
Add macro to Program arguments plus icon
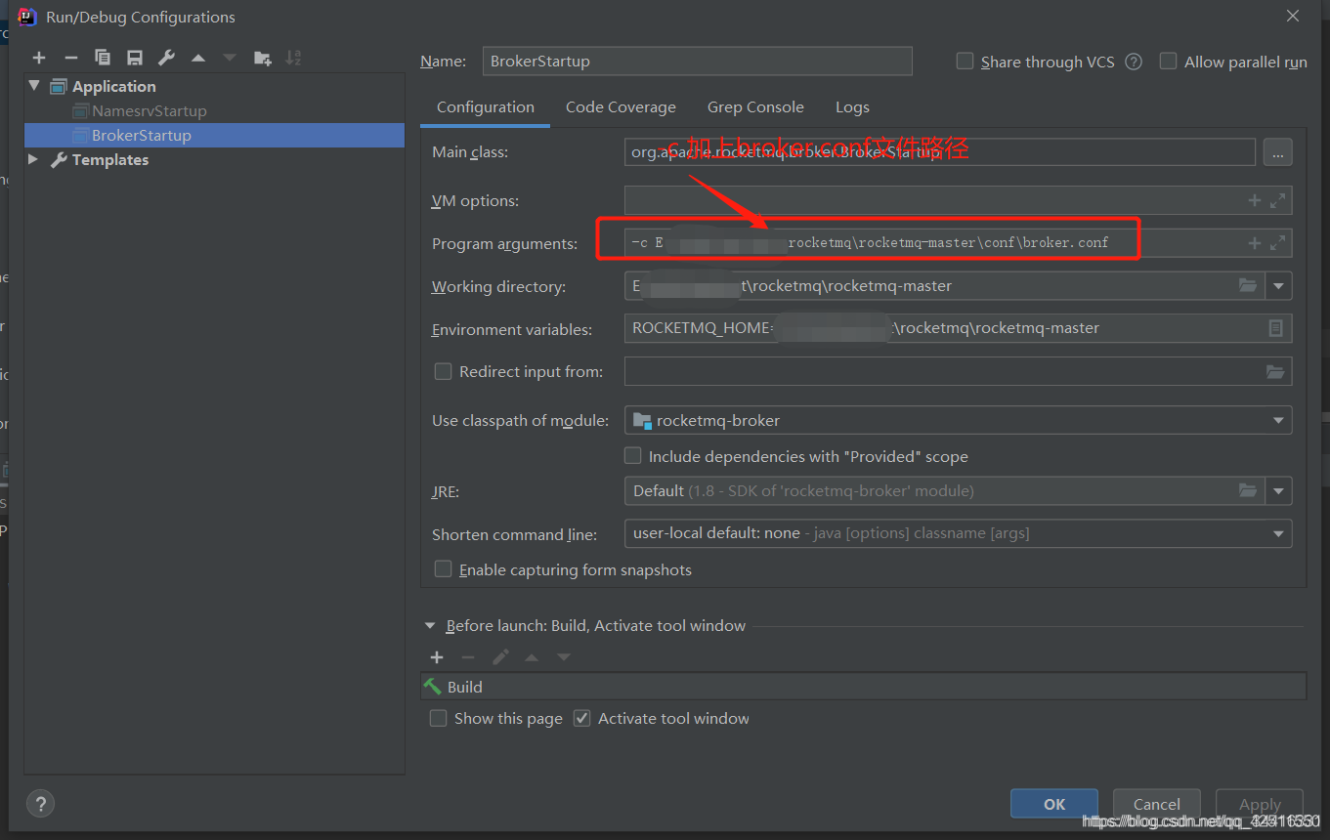(1255, 243)
